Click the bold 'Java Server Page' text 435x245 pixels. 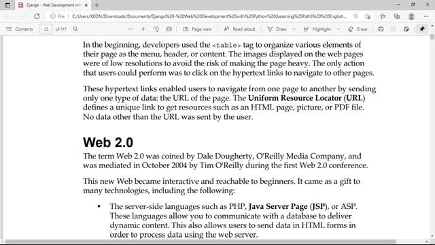pos(278,206)
